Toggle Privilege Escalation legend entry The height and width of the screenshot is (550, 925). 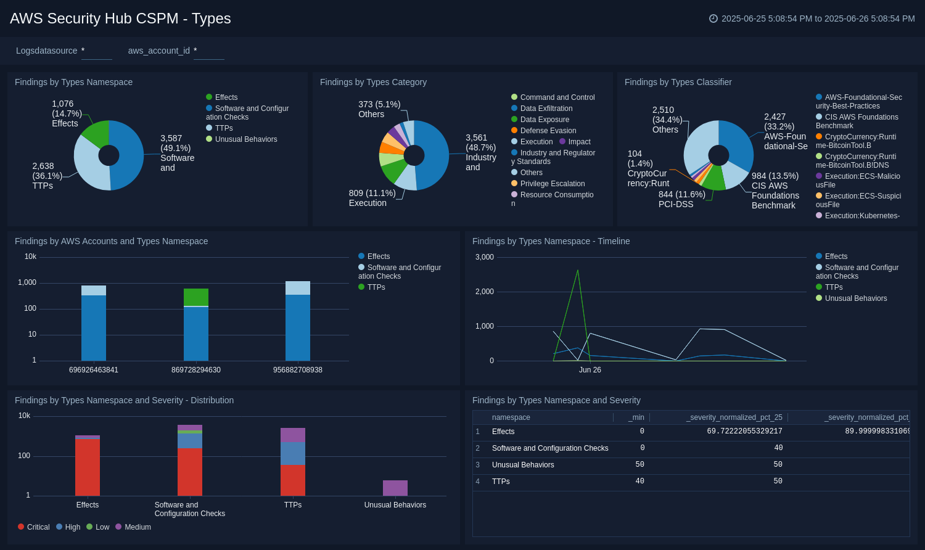click(548, 184)
